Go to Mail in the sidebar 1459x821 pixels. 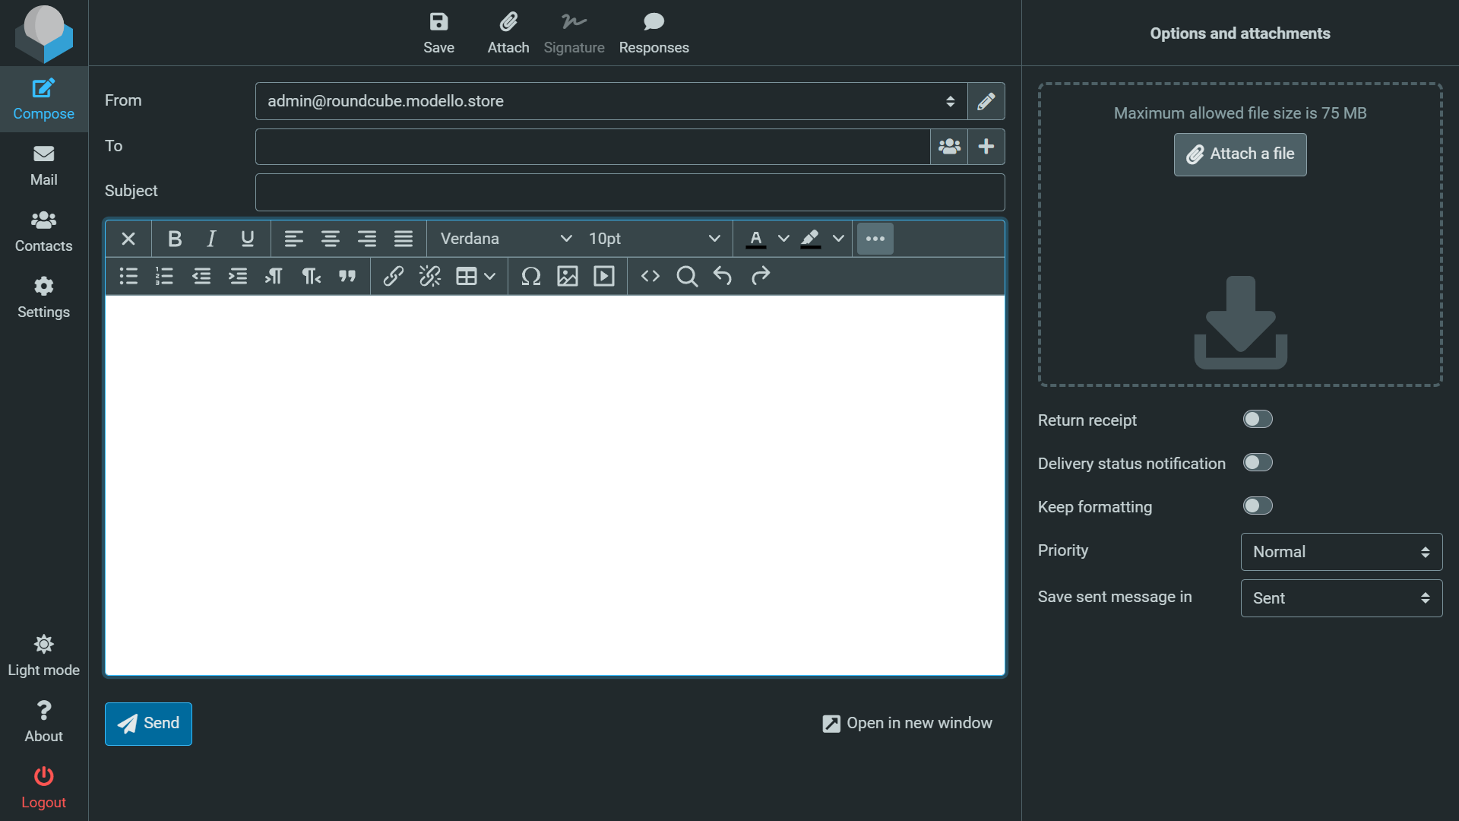pos(43,165)
